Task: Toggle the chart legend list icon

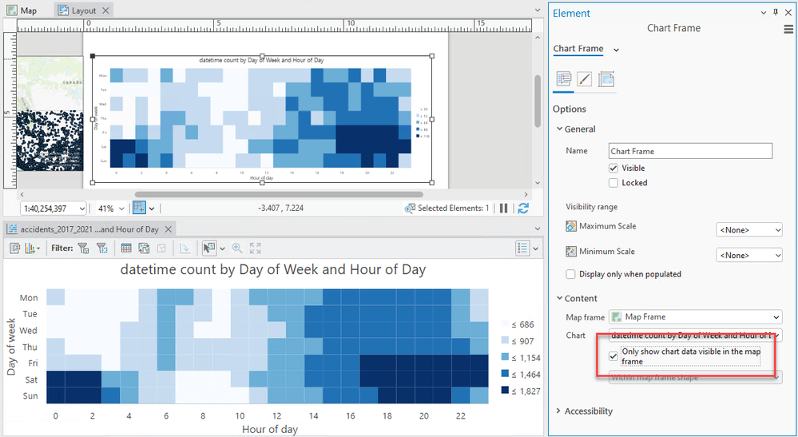Action: click(x=522, y=248)
